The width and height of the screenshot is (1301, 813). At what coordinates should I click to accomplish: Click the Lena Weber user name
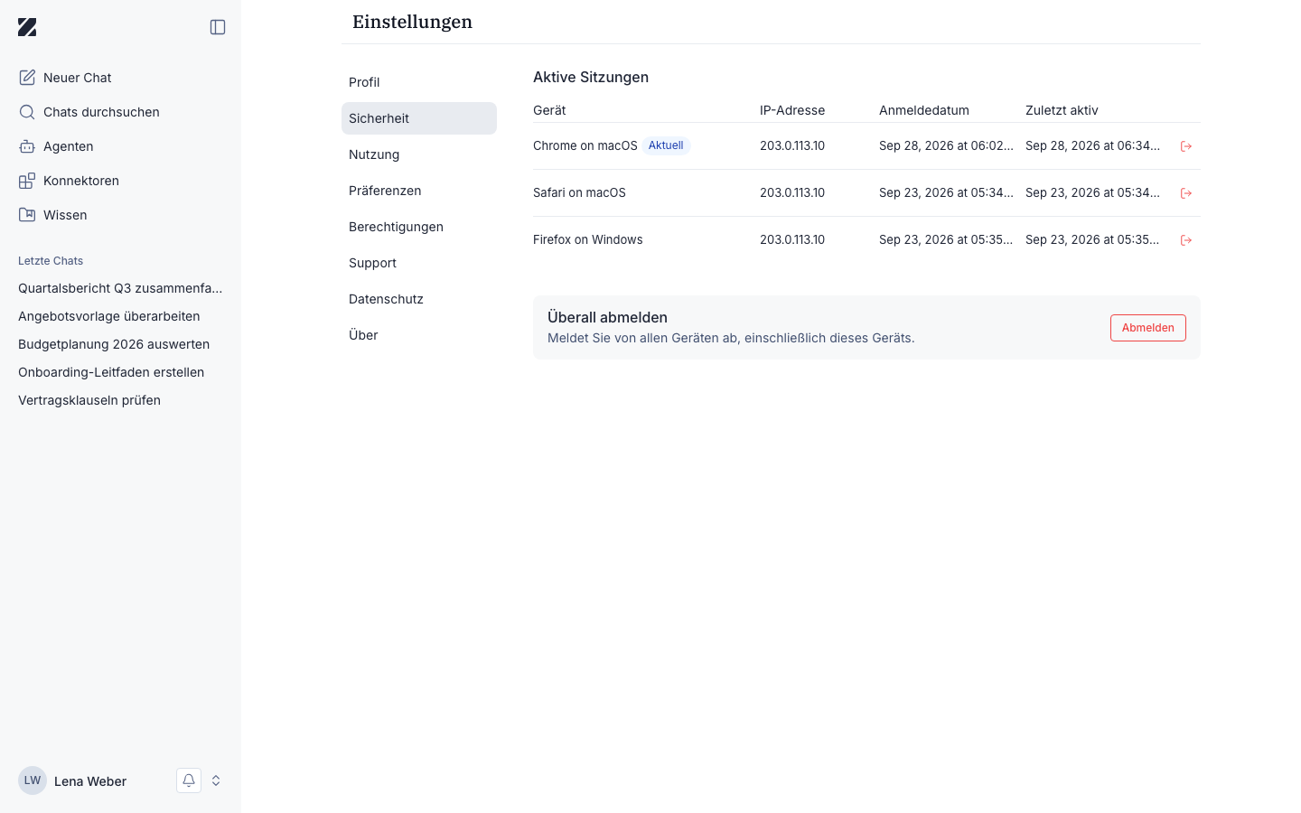pos(90,781)
